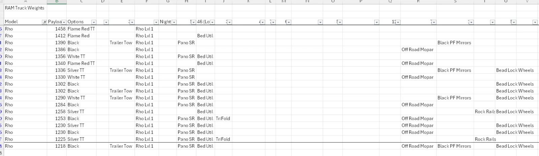Select the 'Model' header cell text
The height and width of the screenshot is (156, 539).
pos(11,22)
